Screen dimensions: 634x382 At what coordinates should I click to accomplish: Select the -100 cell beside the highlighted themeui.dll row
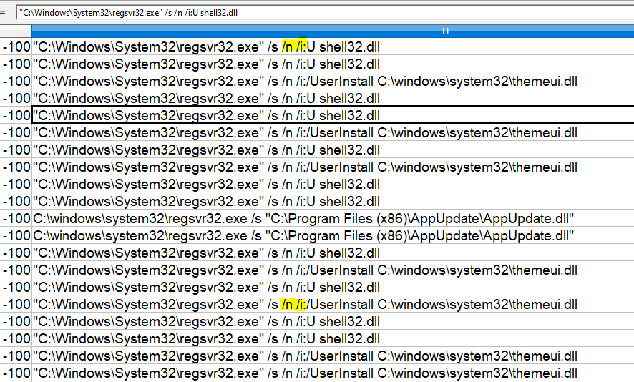(x=16, y=304)
